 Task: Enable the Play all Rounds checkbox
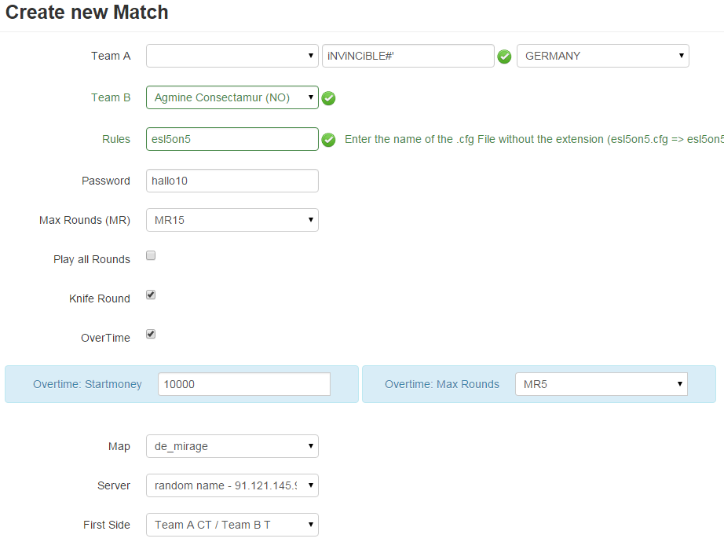click(151, 255)
